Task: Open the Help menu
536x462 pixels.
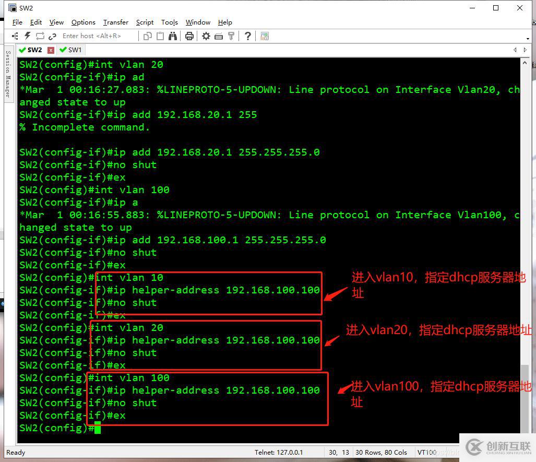Action: [x=225, y=22]
